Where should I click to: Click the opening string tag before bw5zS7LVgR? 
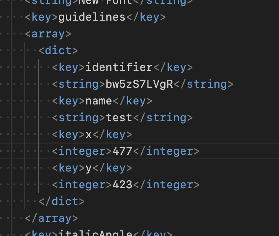pyautogui.click(x=79, y=84)
